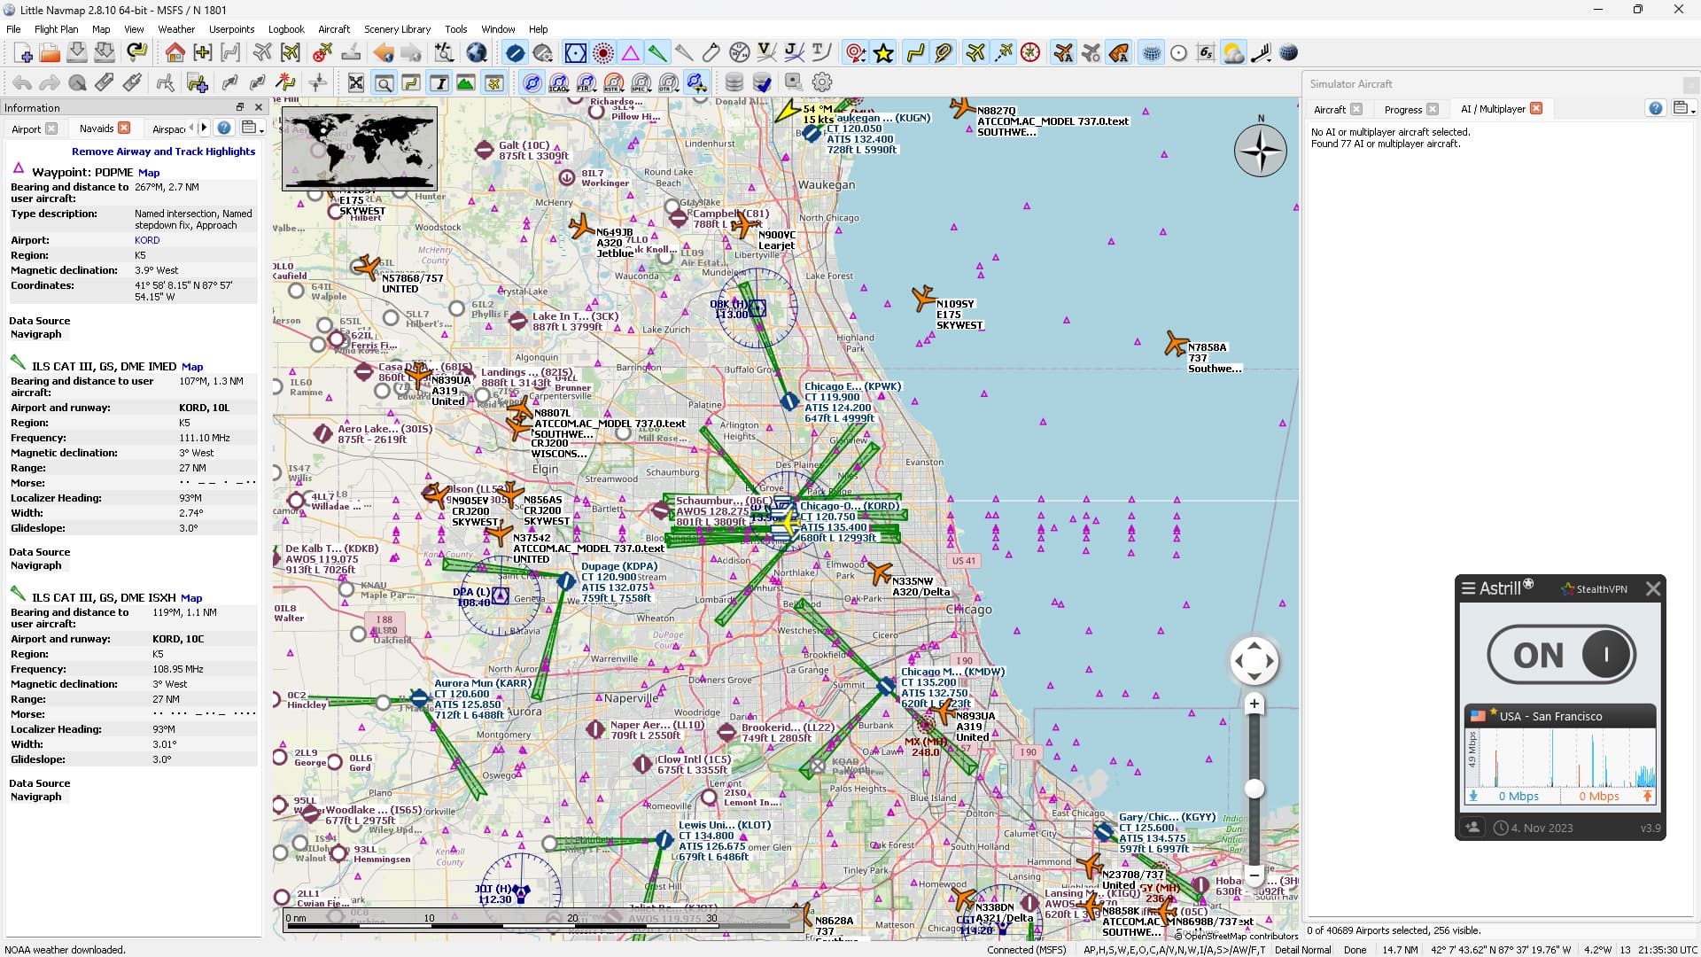This screenshot has width=1701, height=957.
Task: Click the world overview minimap thumbnail
Action: tap(359, 148)
